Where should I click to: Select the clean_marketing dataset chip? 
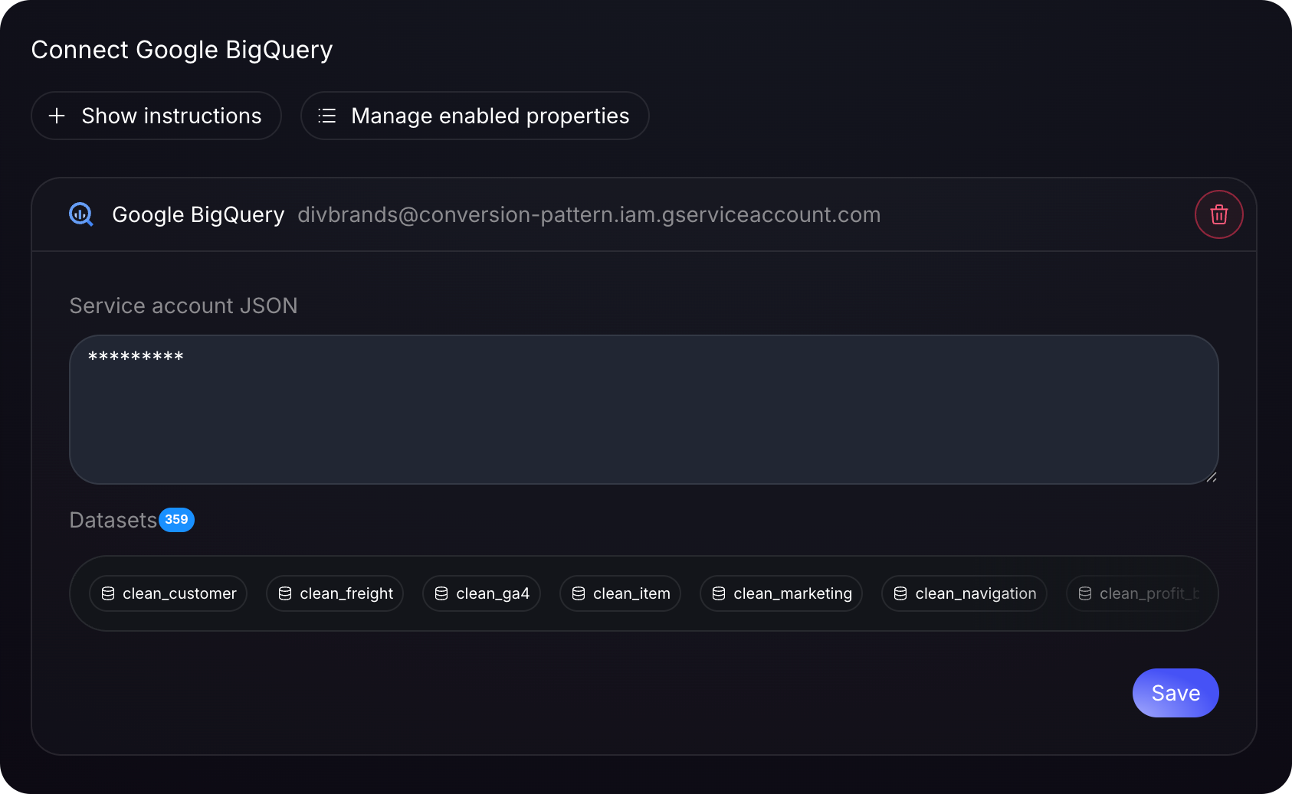coord(781,593)
